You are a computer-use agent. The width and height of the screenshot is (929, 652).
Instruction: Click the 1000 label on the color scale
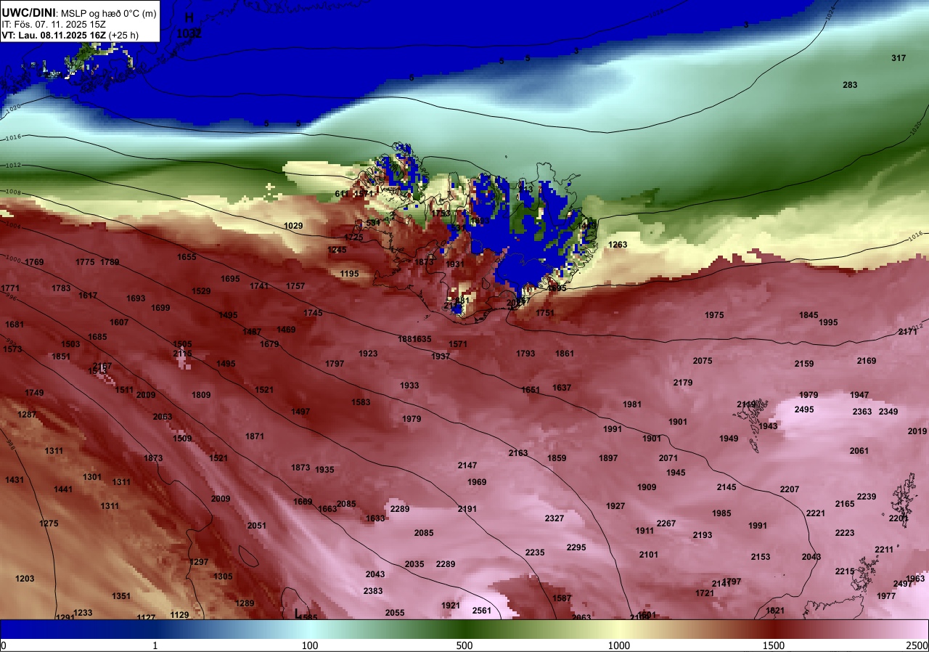pos(619,645)
